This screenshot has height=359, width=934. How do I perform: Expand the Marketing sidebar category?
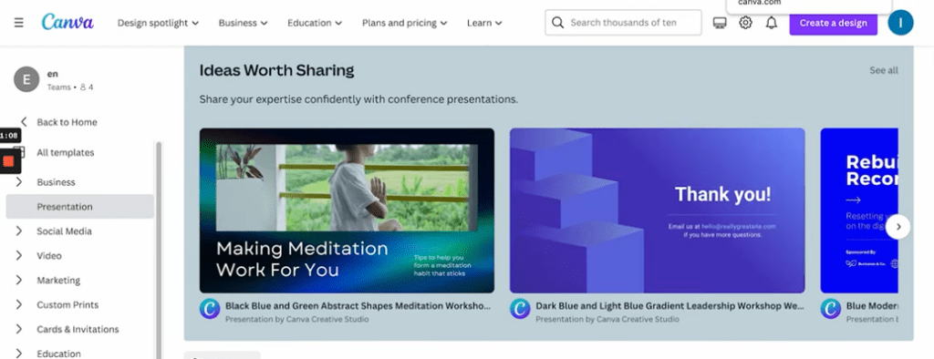point(18,280)
